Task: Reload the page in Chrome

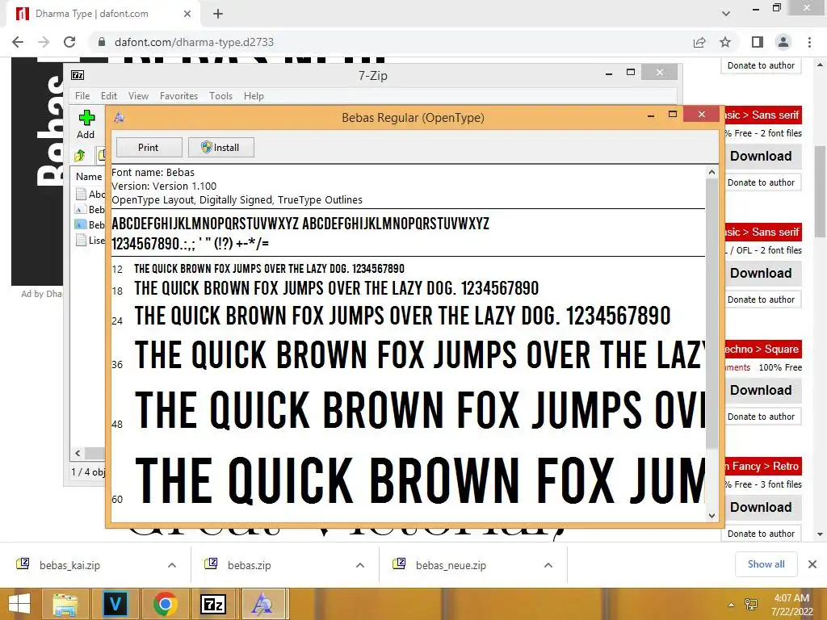Action: coord(69,42)
